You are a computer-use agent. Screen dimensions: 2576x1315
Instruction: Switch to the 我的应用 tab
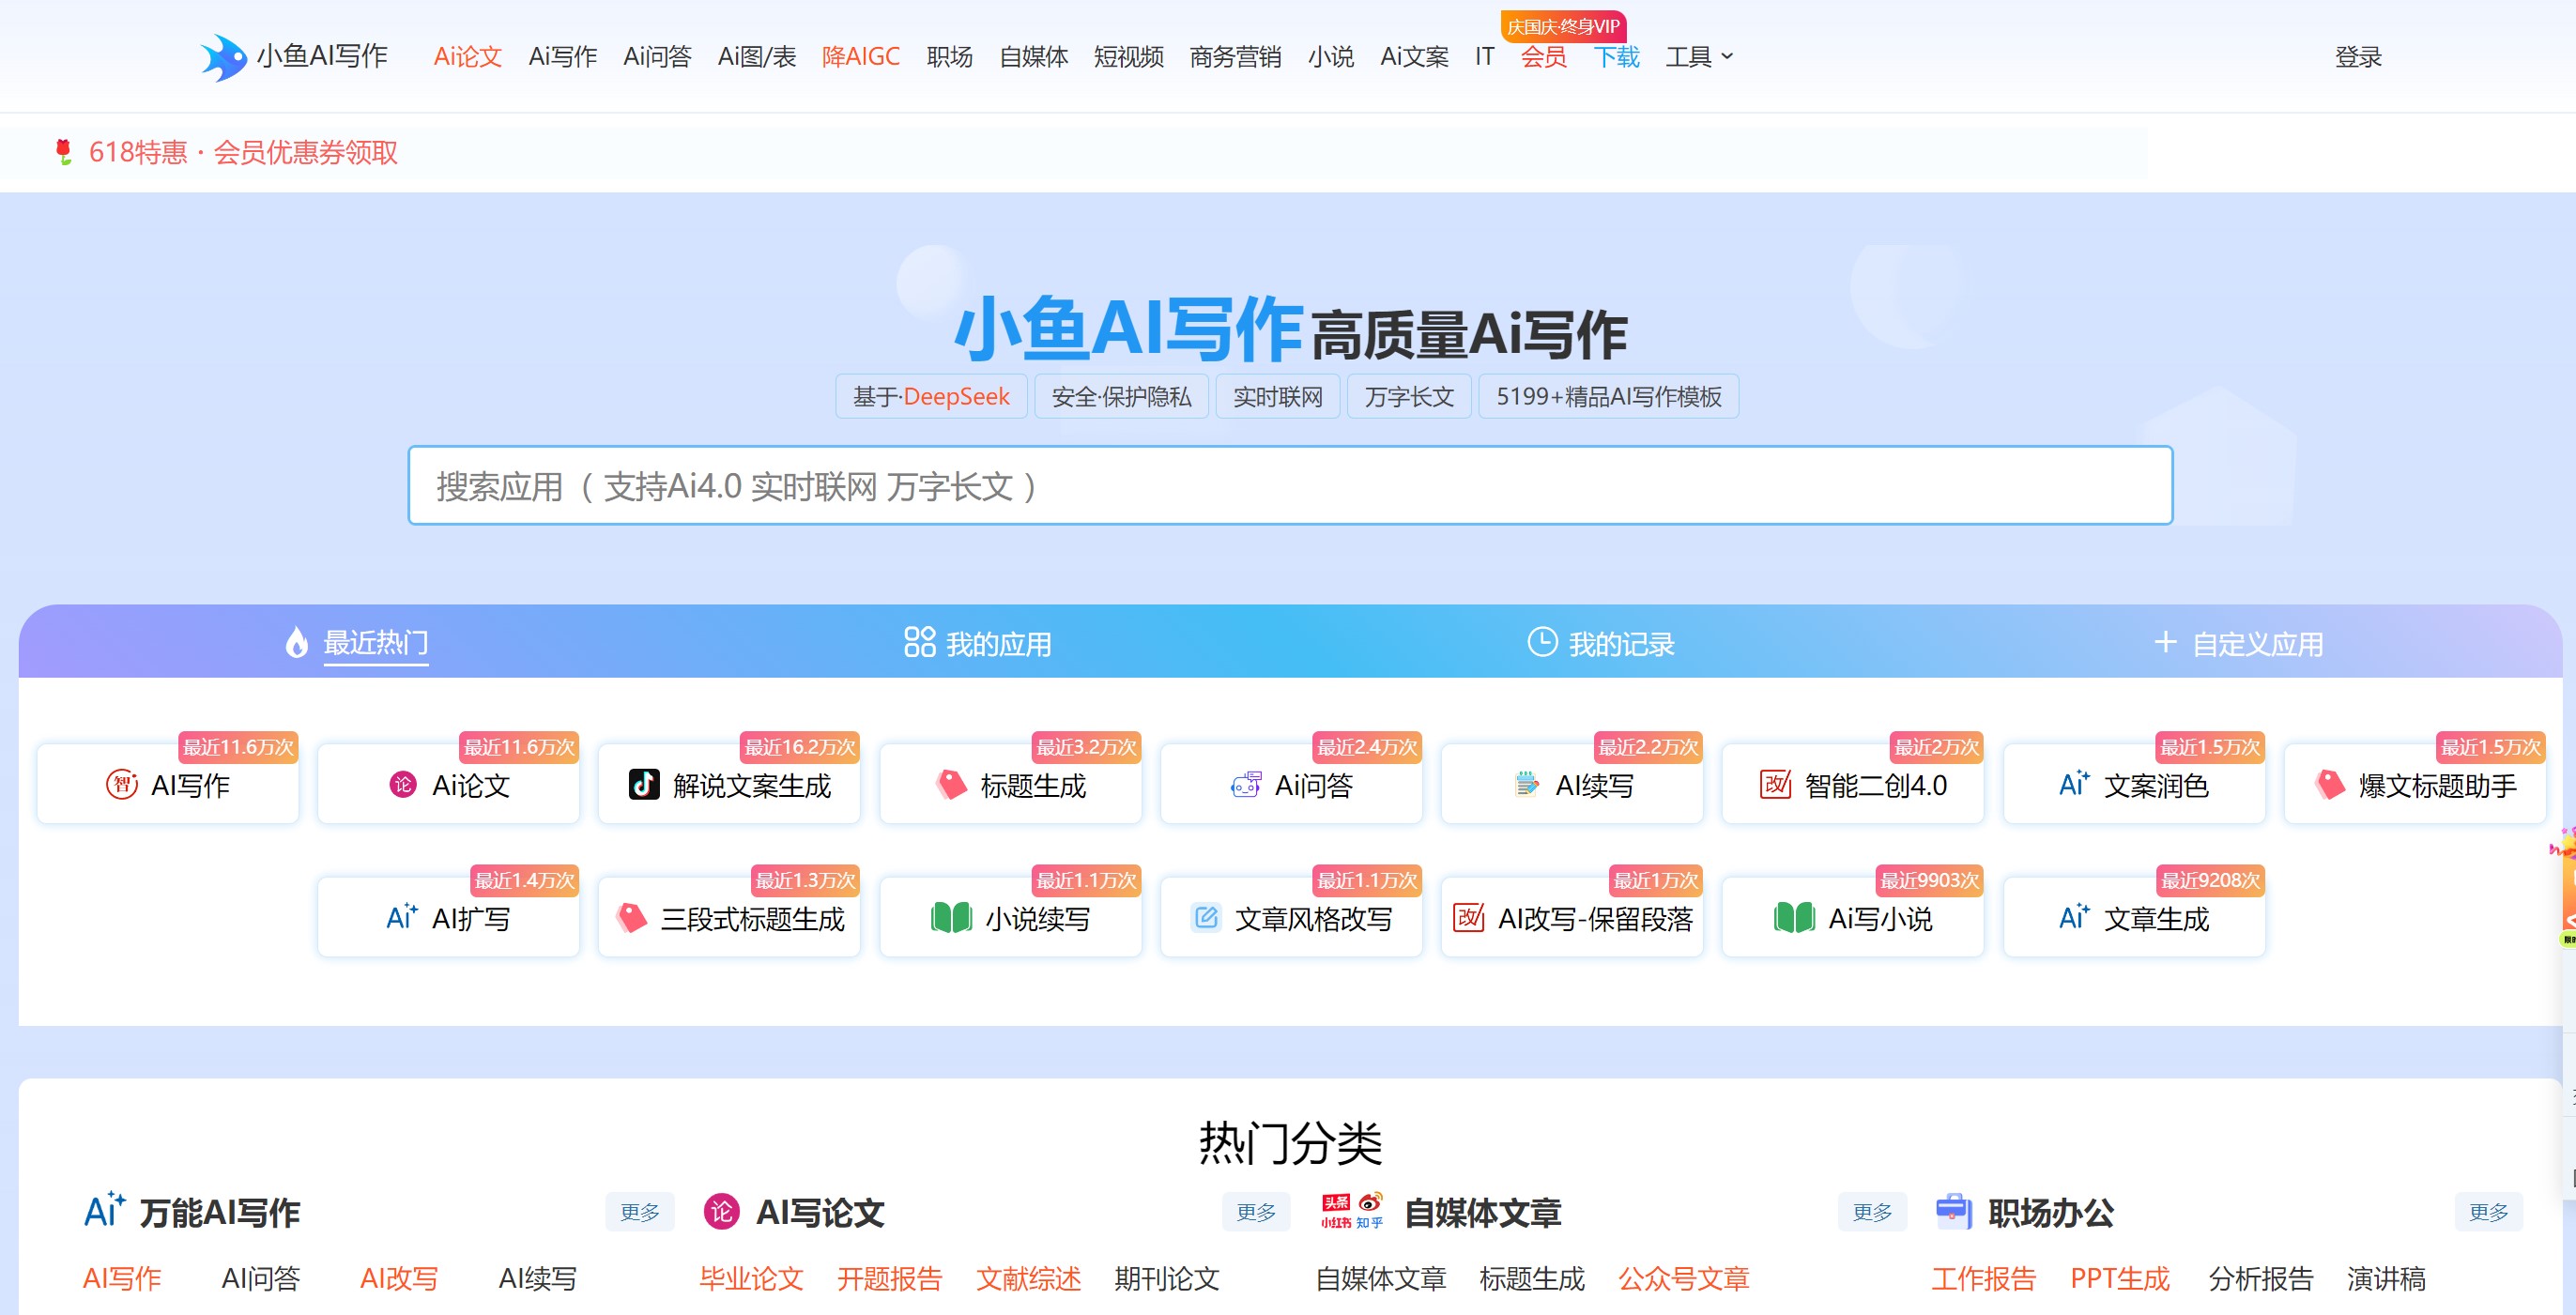(x=977, y=643)
